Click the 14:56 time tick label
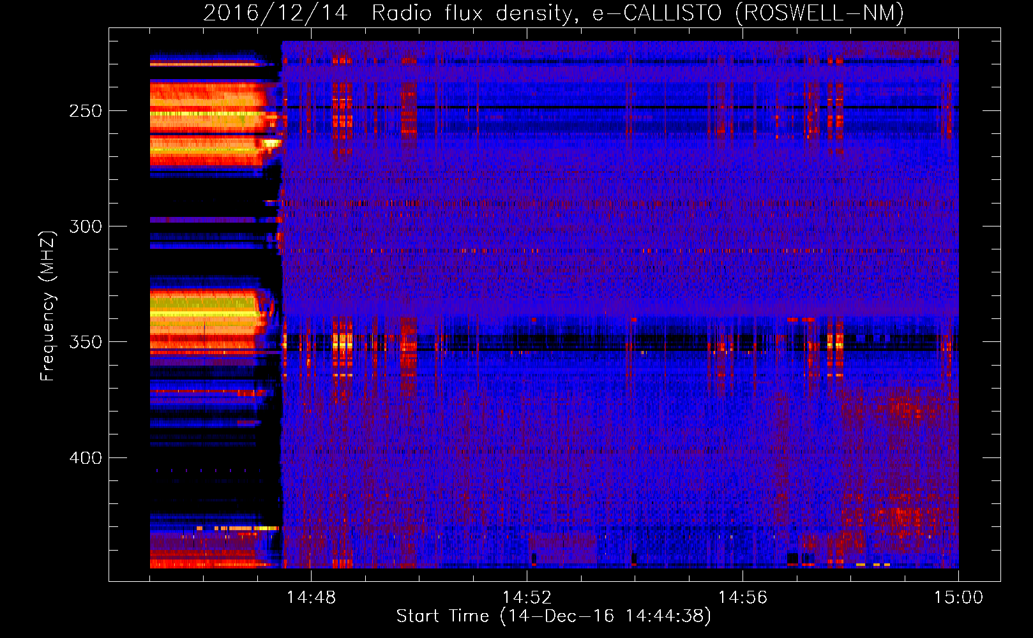1033x638 pixels. point(743,598)
